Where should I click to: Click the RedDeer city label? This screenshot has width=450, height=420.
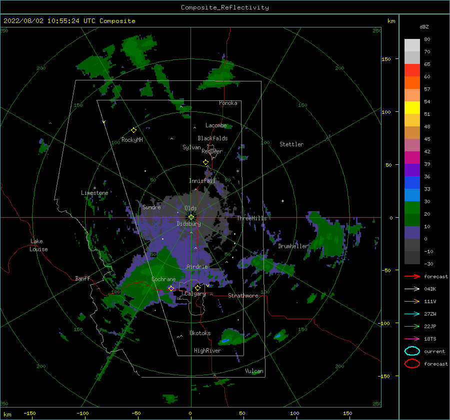pos(212,151)
